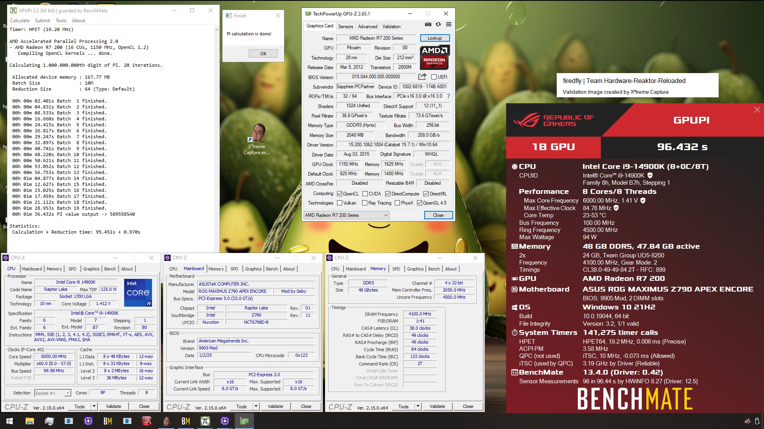Open the Tools menu in GPUPI

click(x=61, y=21)
